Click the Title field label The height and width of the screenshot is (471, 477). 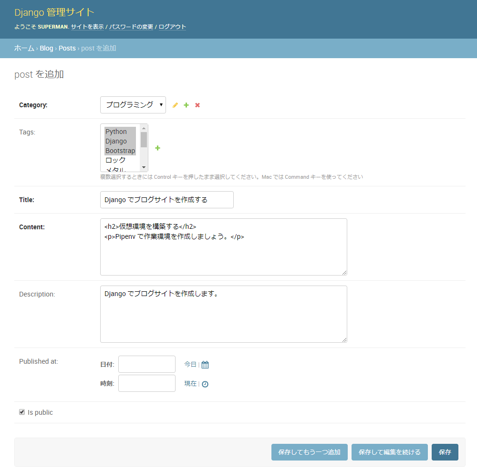(x=27, y=200)
